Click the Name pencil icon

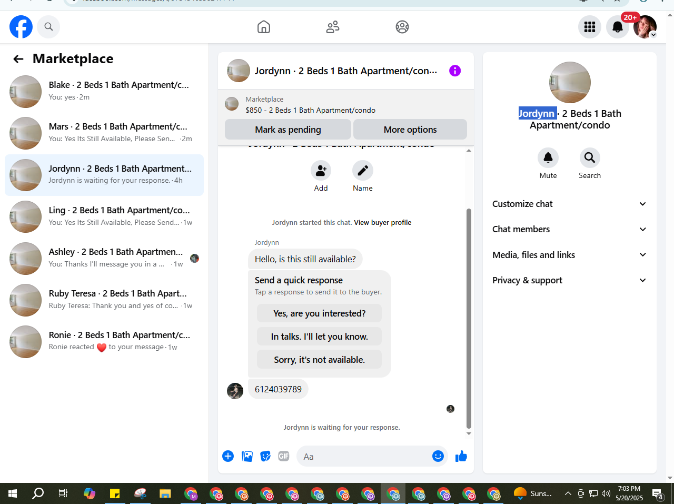[363, 171]
